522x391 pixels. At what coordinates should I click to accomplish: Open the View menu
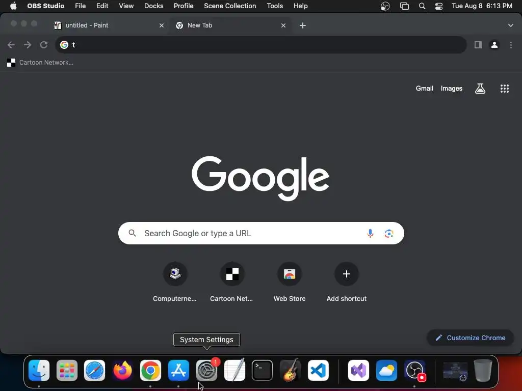click(x=126, y=6)
